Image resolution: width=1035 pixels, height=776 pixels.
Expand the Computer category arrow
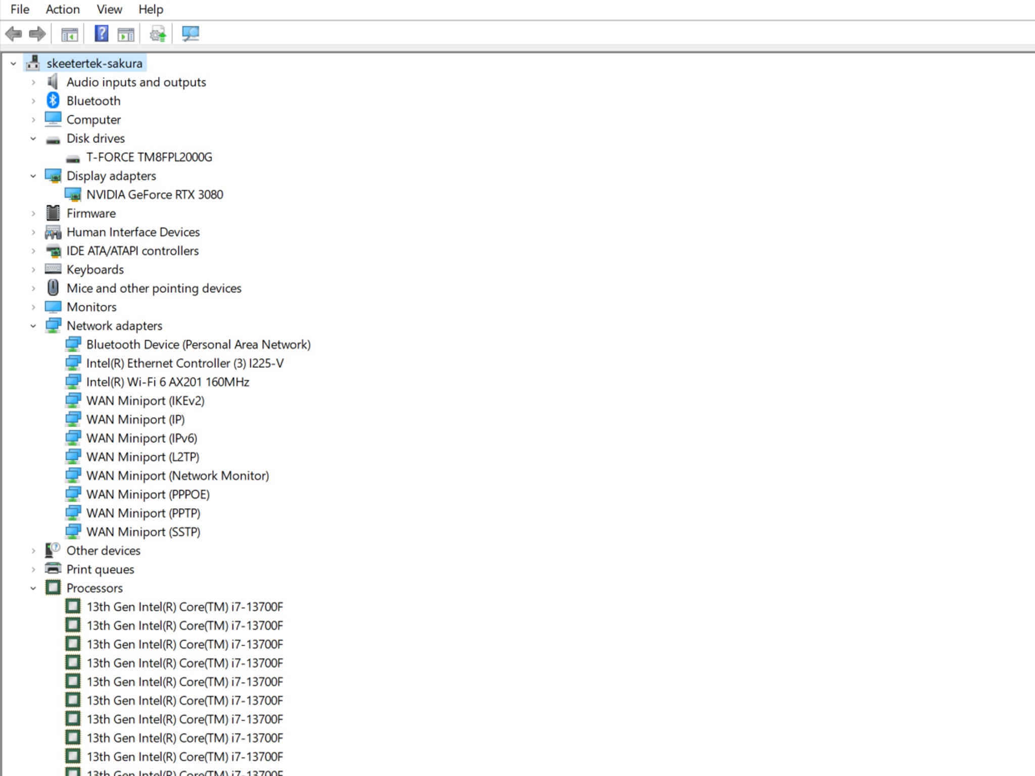pyautogui.click(x=33, y=120)
